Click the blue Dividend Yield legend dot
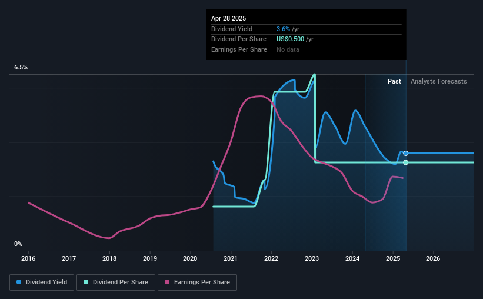 click(x=19, y=282)
